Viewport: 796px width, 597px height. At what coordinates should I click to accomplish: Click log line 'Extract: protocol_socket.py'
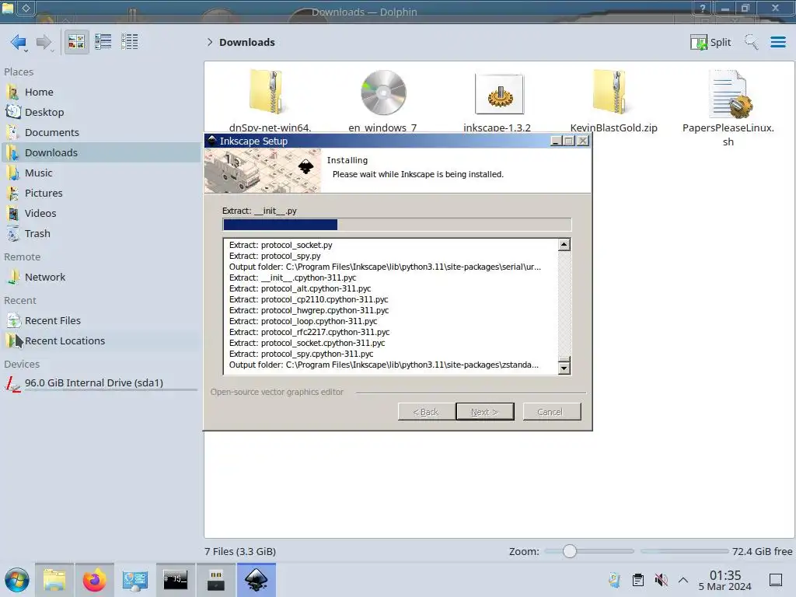tap(281, 245)
